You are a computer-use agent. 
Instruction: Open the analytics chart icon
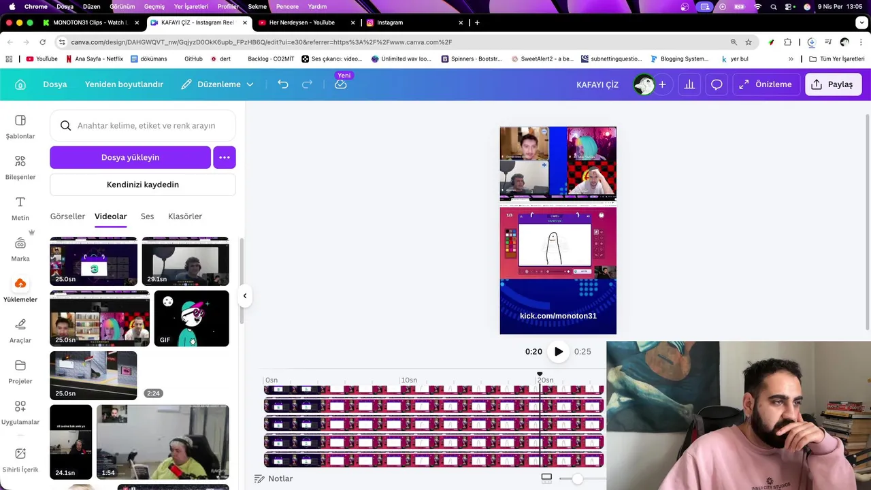(x=689, y=84)
